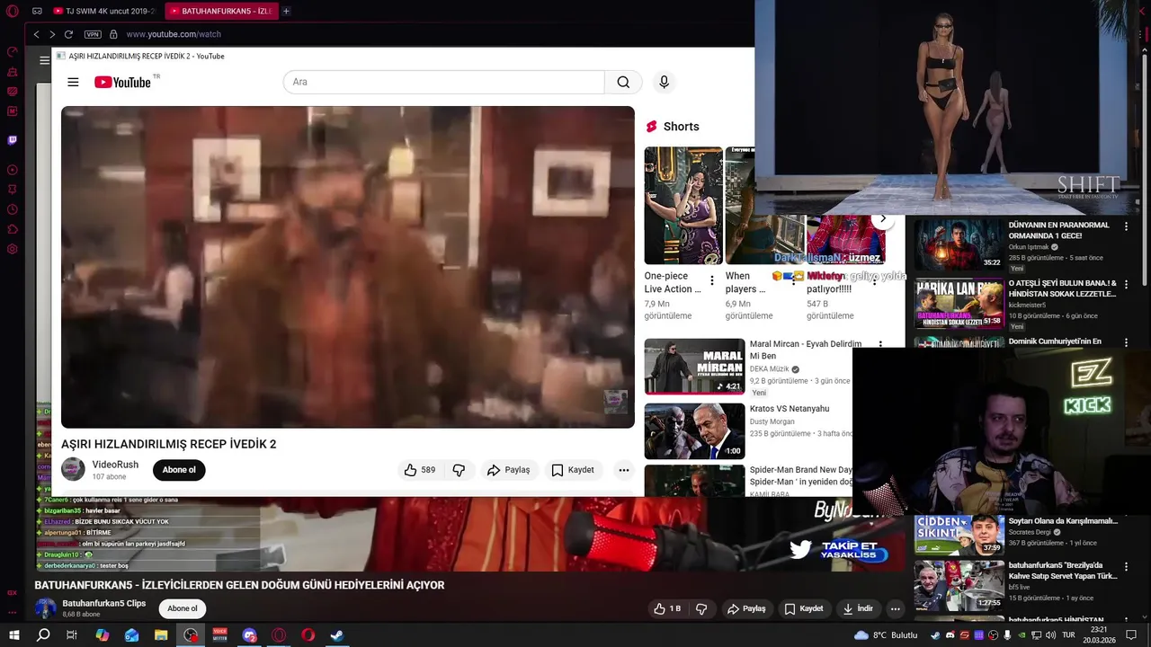Image resolution: width=1151 pixels, height=647 pixels.
Task: Open the Windows Start menu
Action: pos(13,635)
